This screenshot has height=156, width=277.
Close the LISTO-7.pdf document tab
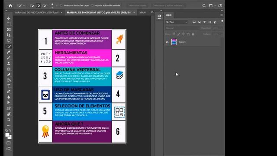pyautogui.click(x=61, y=13)
